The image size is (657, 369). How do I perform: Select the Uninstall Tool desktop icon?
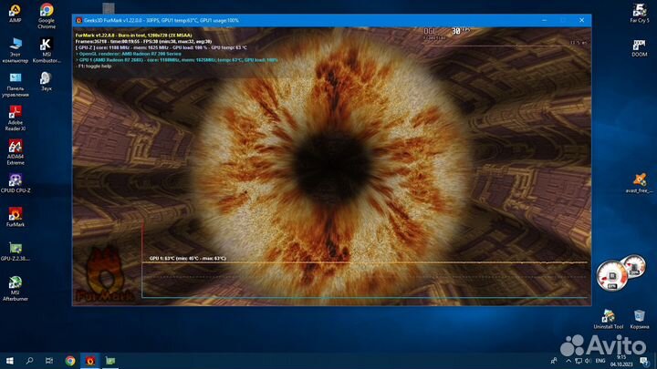[x=609, y=319]
